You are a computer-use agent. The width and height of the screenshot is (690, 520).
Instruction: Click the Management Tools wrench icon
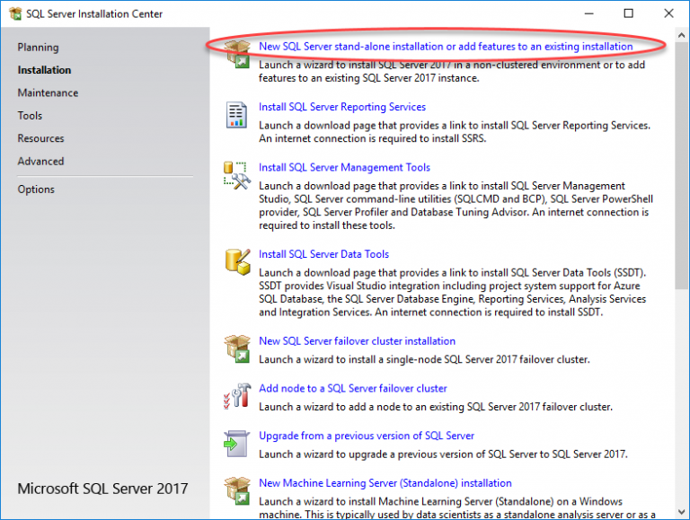tap(237, 175)
